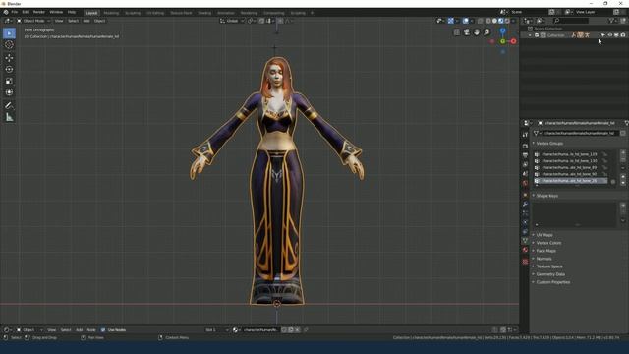Image resolution: width=629 pixels, height=354 pixels.
Task: Open the Object Data mesh properties tab
Action: (x=525, y=240)
